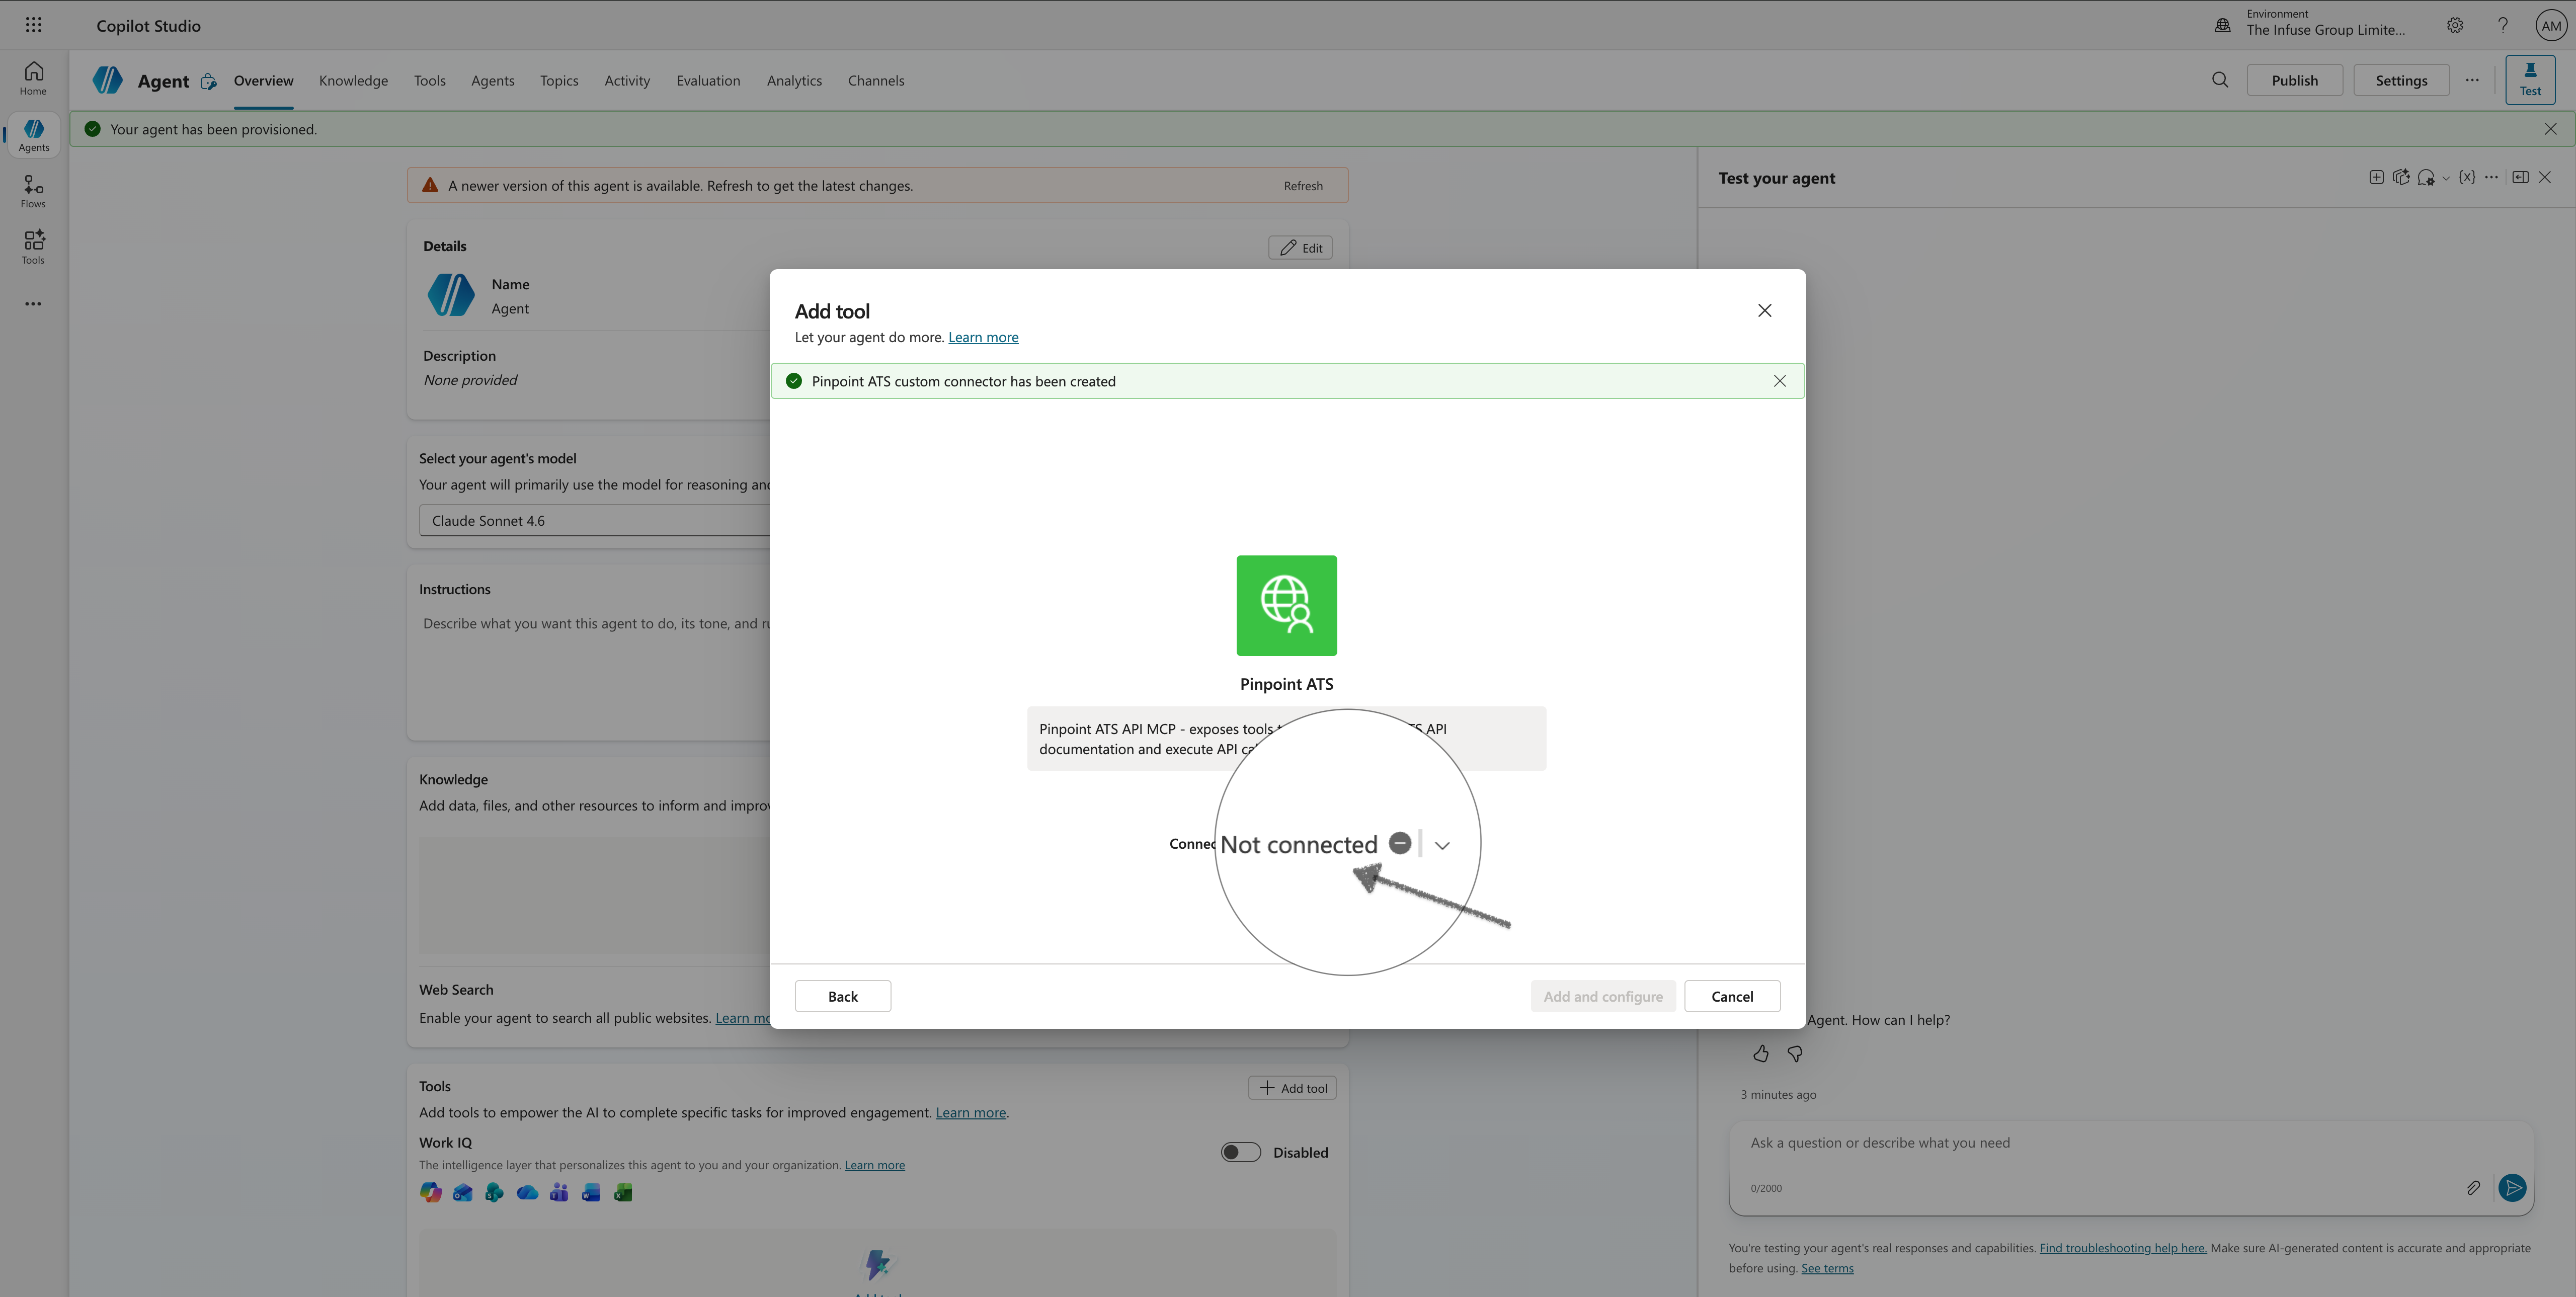The width and height of the screenshot is (2576, 1297).
Task: Close the Add tool dialog
Action: (1764, 310)
